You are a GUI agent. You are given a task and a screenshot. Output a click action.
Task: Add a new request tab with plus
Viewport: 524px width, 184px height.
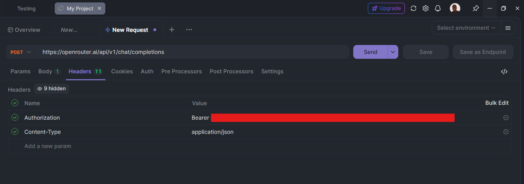tap(172, 30)
